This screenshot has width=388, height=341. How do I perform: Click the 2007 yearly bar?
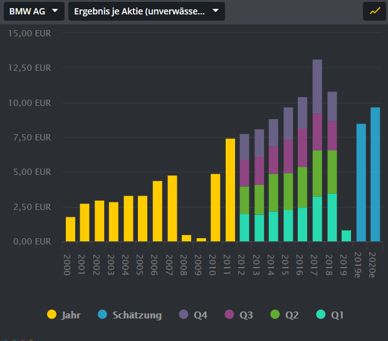[x=172, y=208]
